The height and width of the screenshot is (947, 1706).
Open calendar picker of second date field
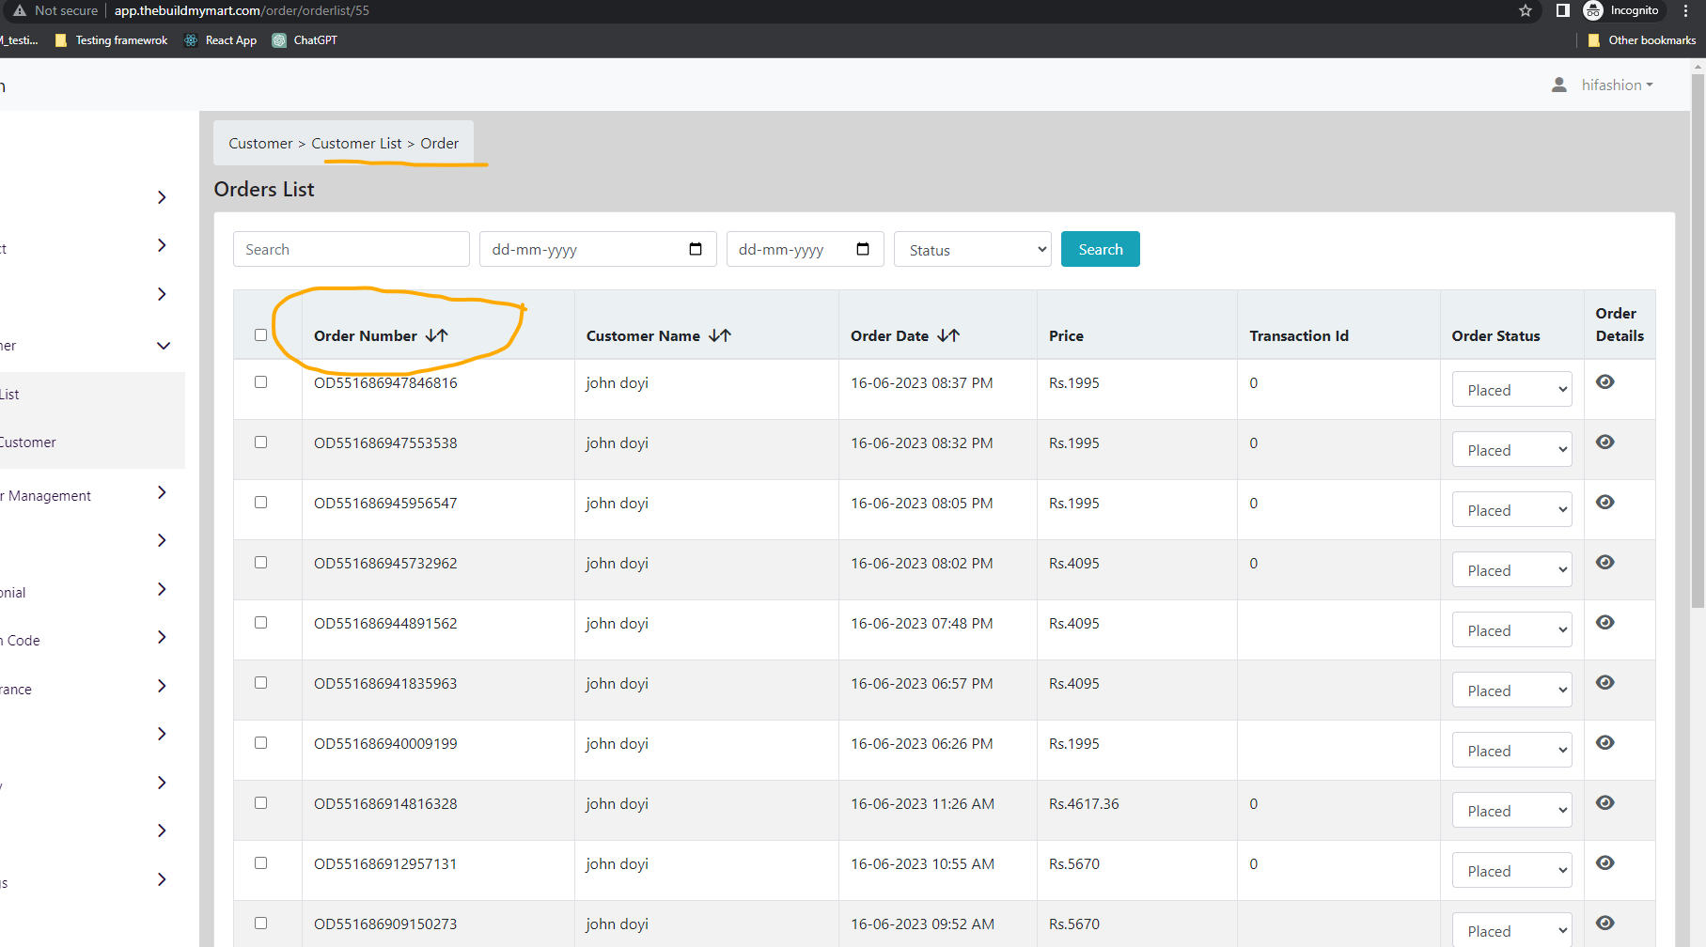tap(863, 249)
